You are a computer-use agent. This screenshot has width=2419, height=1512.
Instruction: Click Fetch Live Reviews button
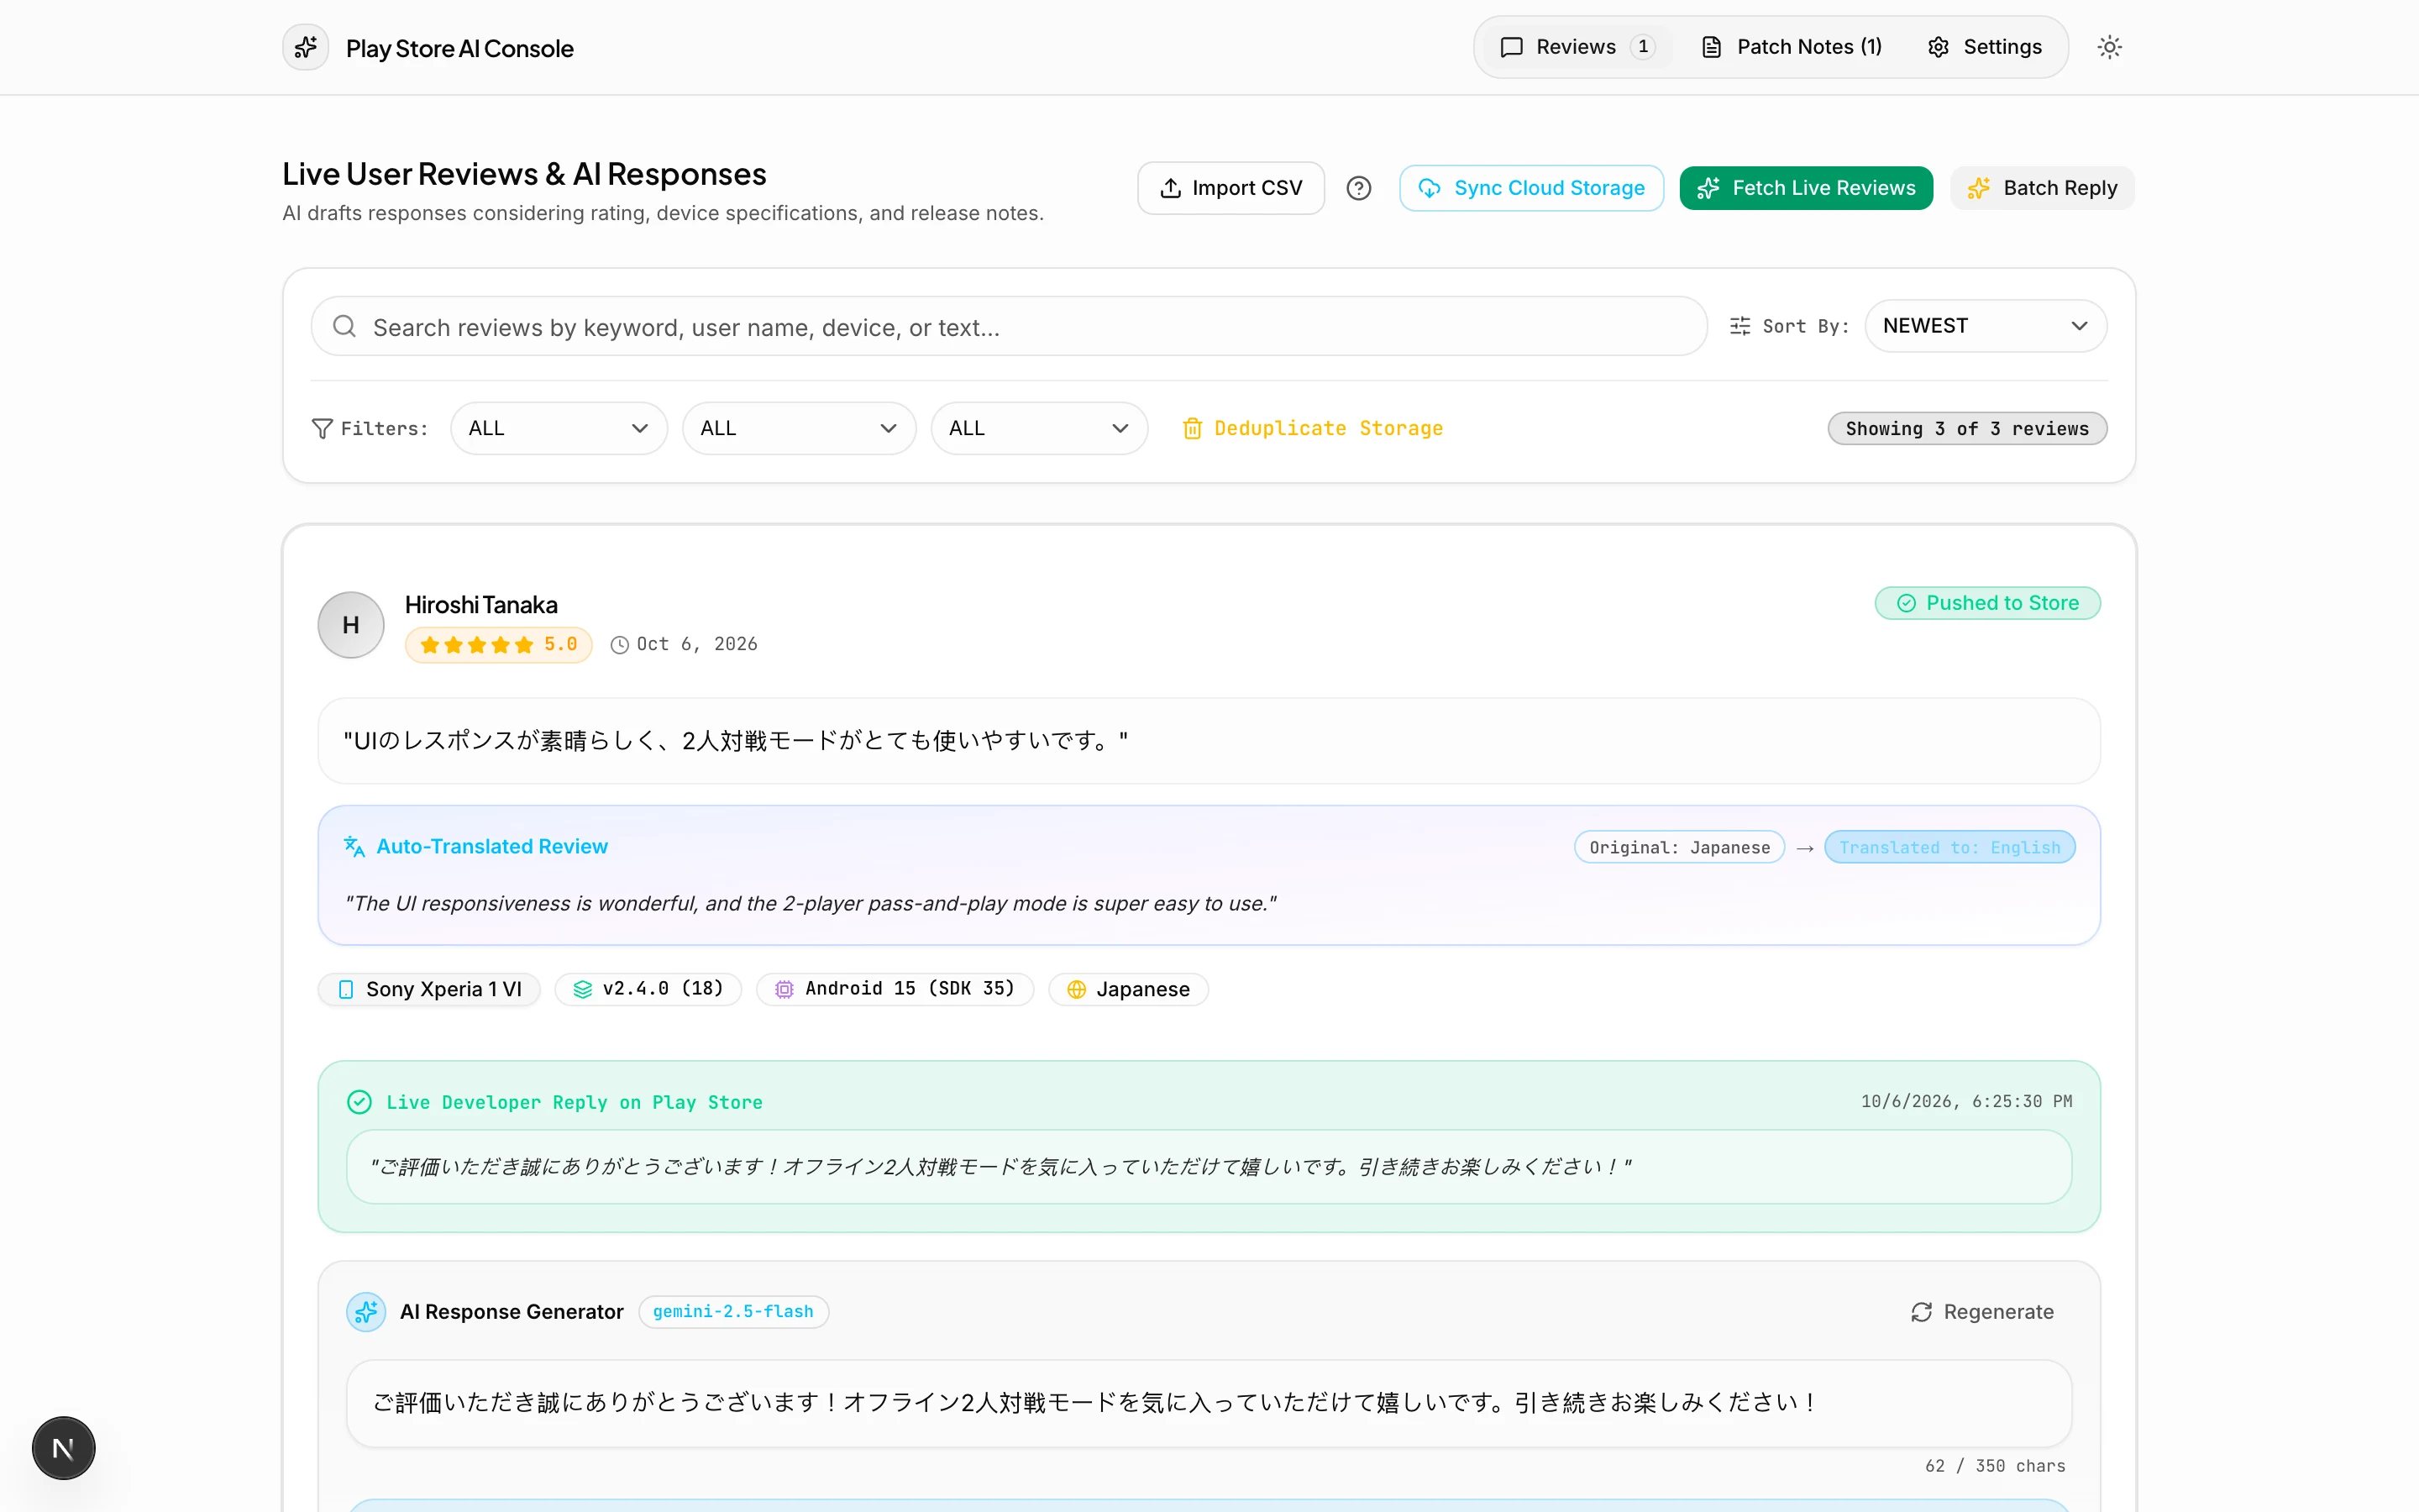tap(1805, 188)
